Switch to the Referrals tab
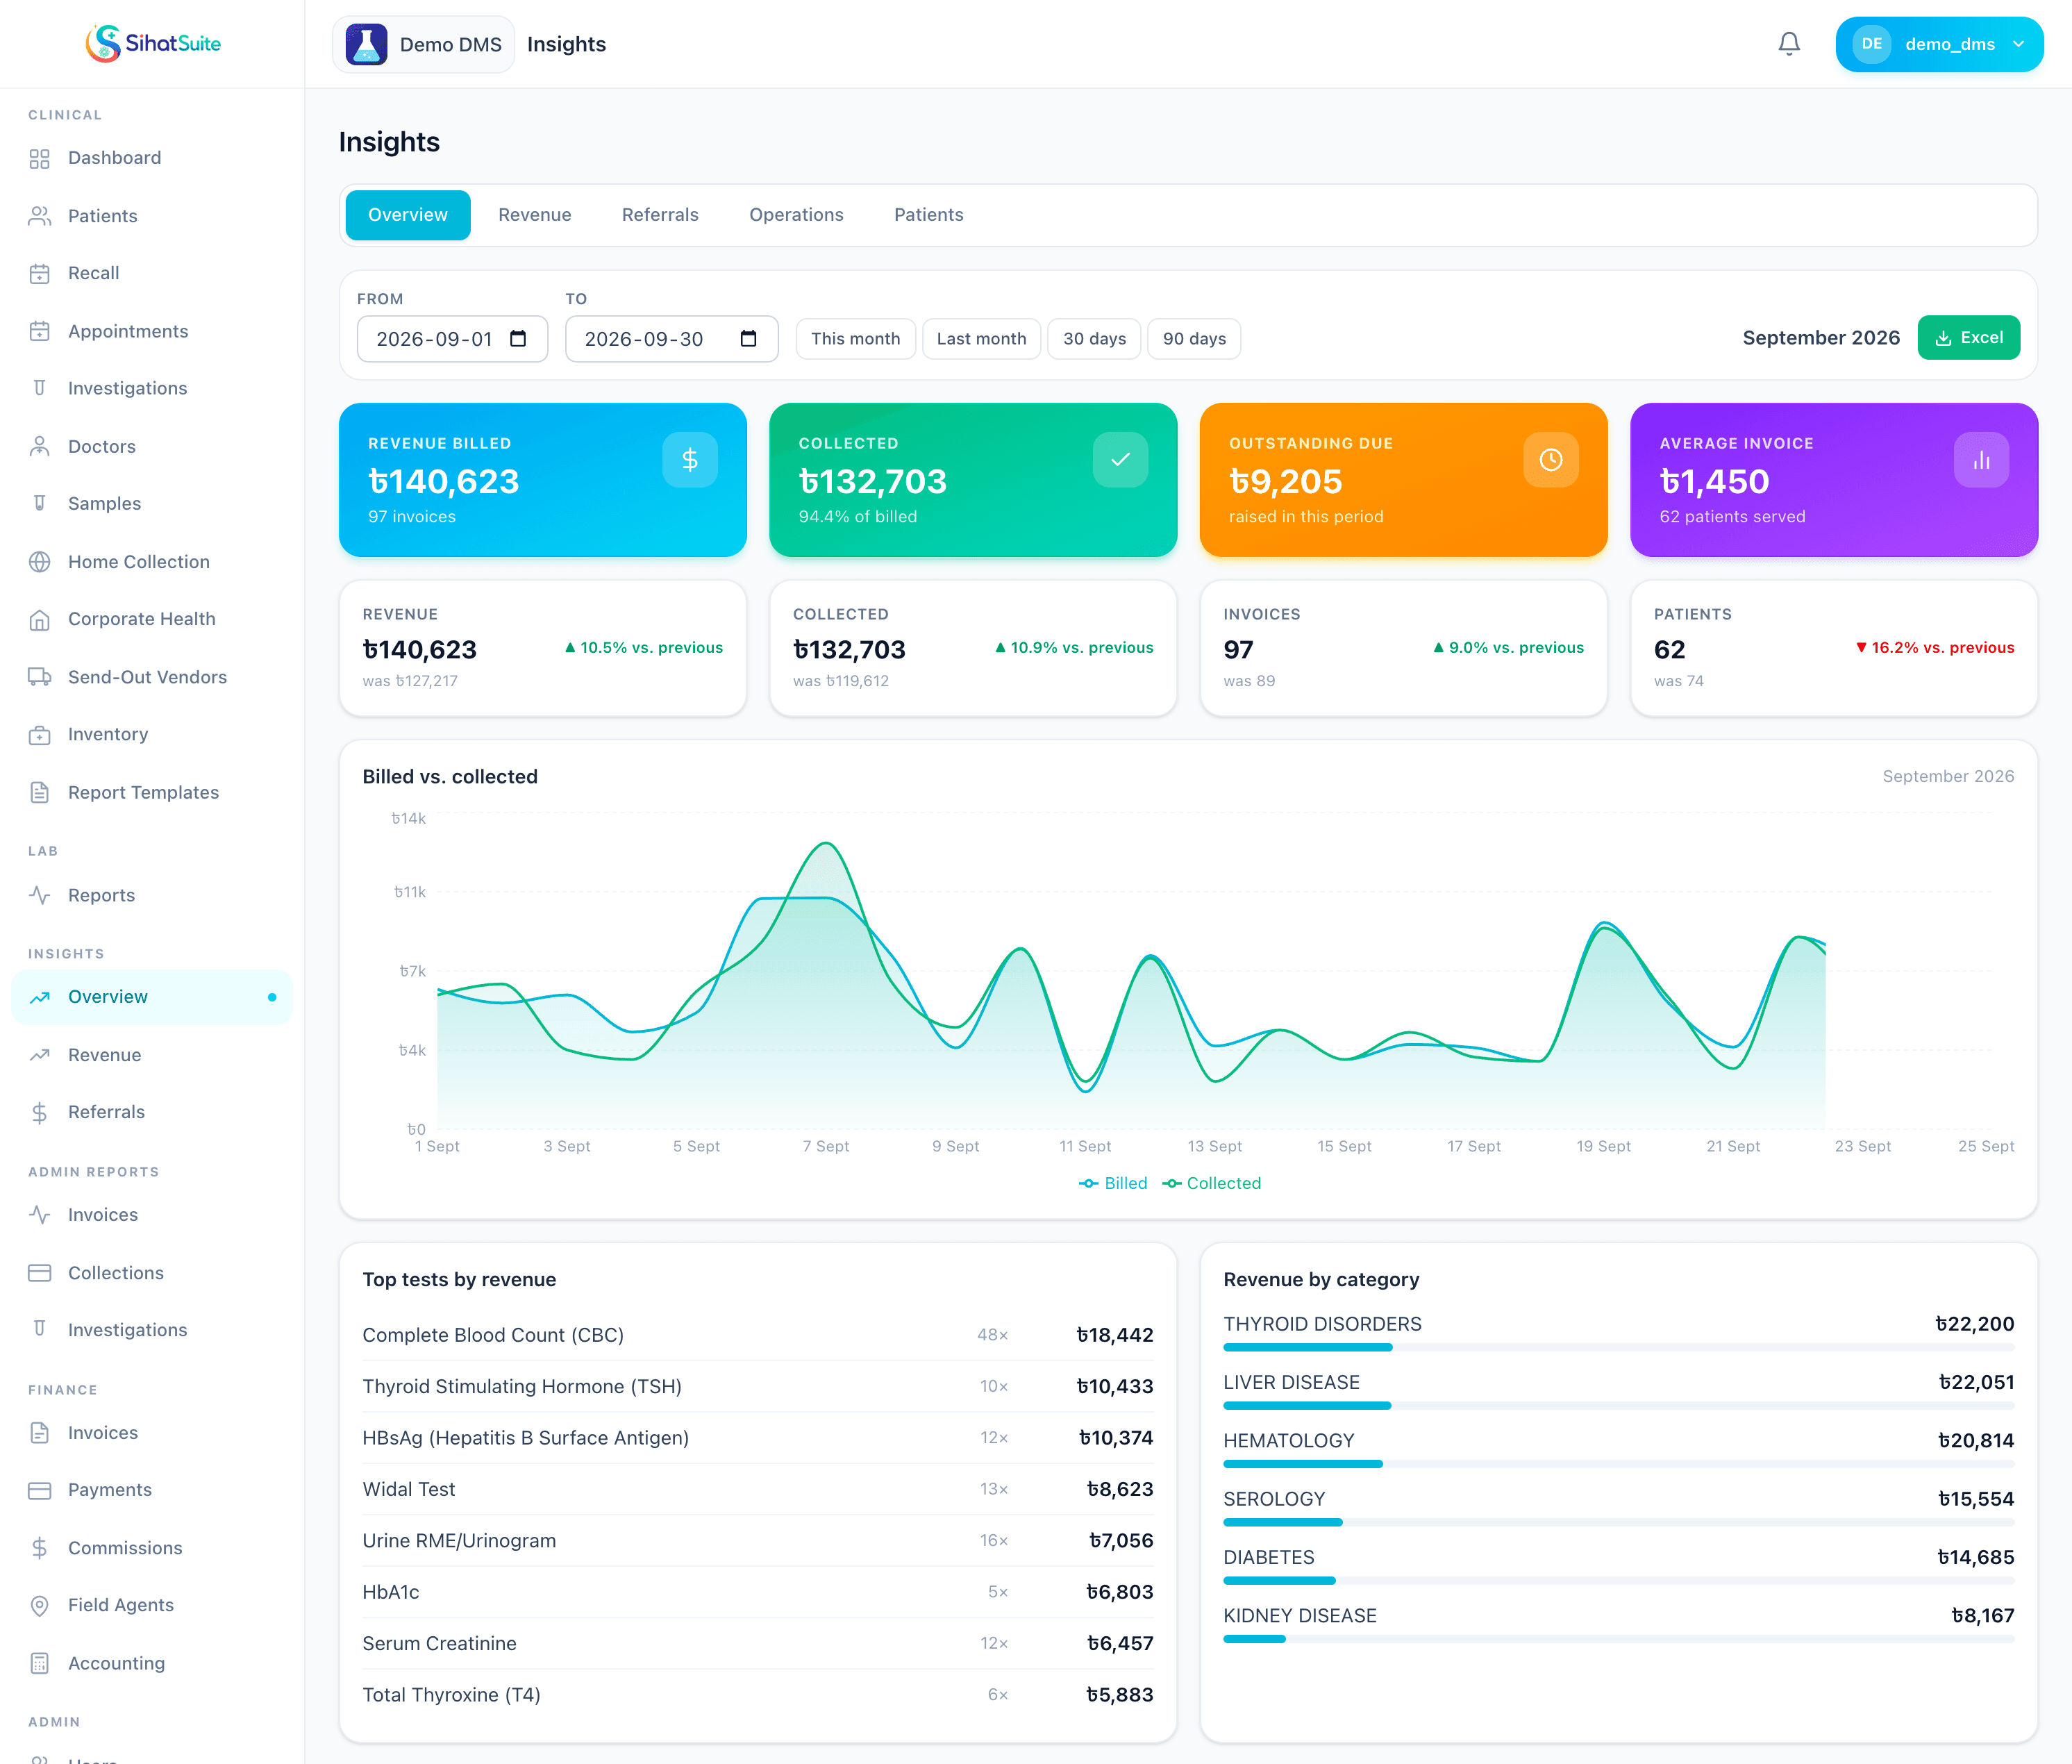The image size is (2072, 1764). tap(660, 215)
